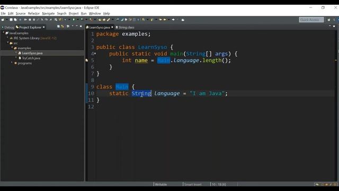
Task: Click the Open Perspective icon
Action: pos(329,20)
